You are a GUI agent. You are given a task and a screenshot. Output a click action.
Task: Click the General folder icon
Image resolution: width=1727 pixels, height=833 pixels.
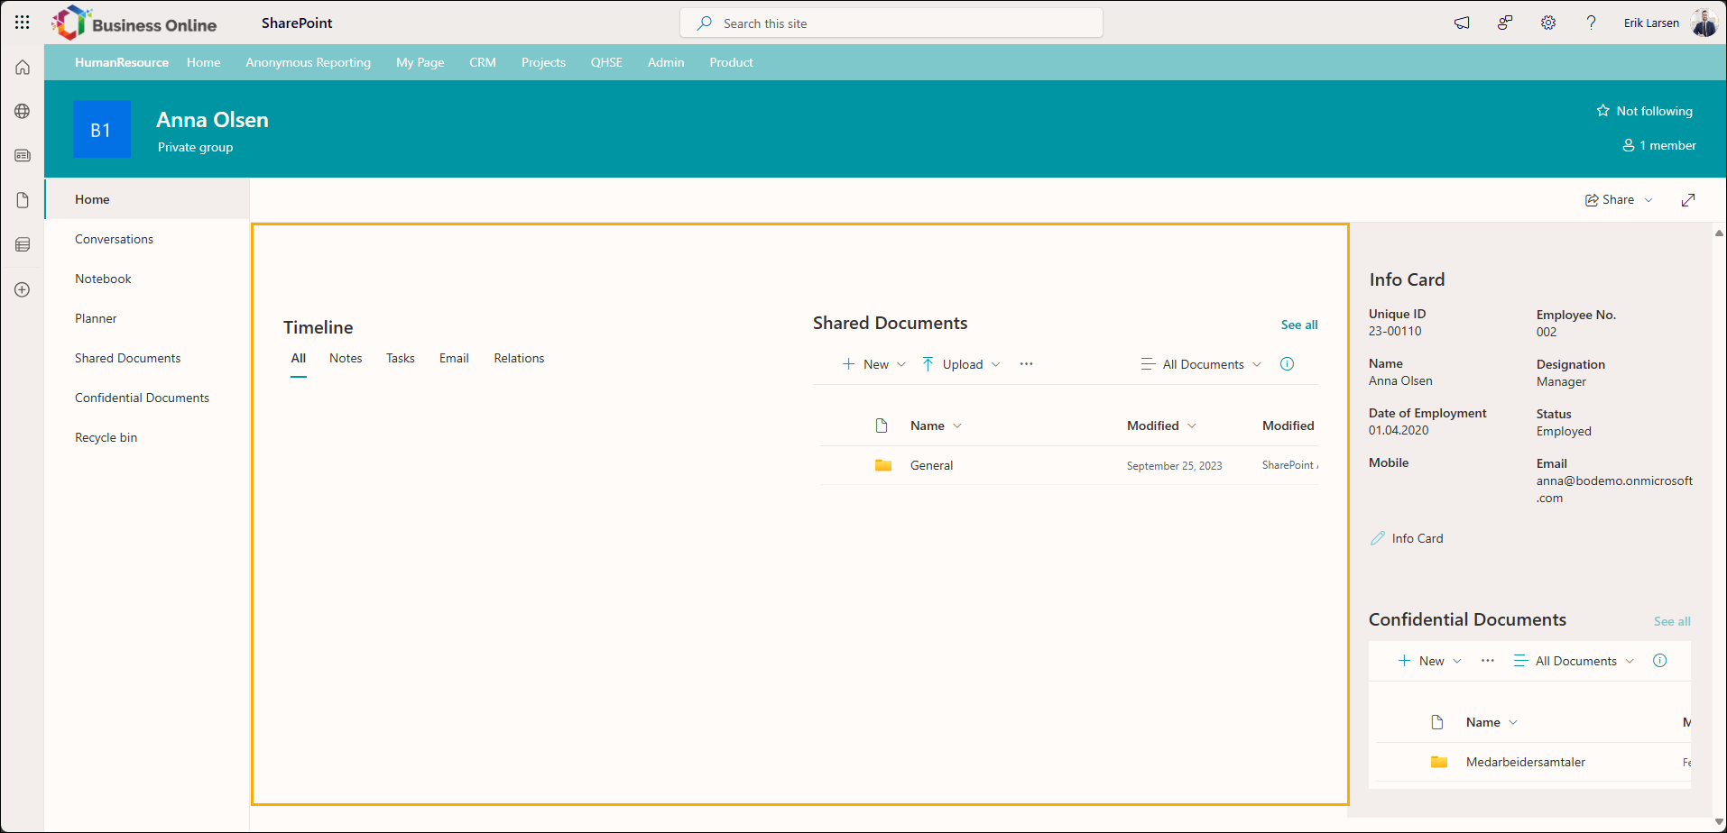[x=883, y=465]
